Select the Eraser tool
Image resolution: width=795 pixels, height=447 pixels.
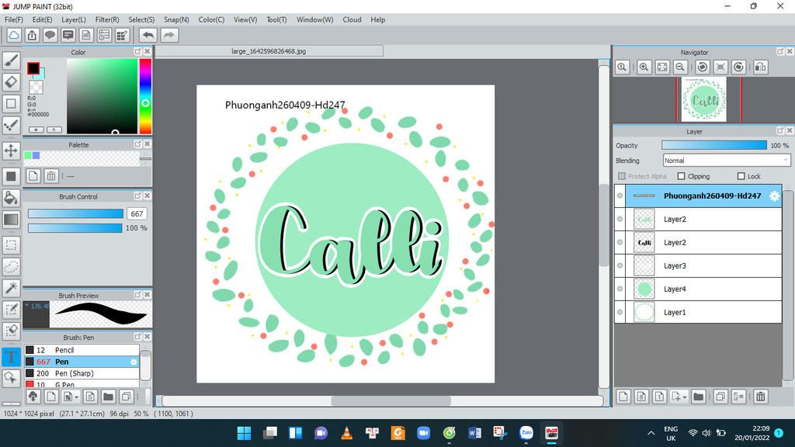pyautogui.click(x=11, y=82)
